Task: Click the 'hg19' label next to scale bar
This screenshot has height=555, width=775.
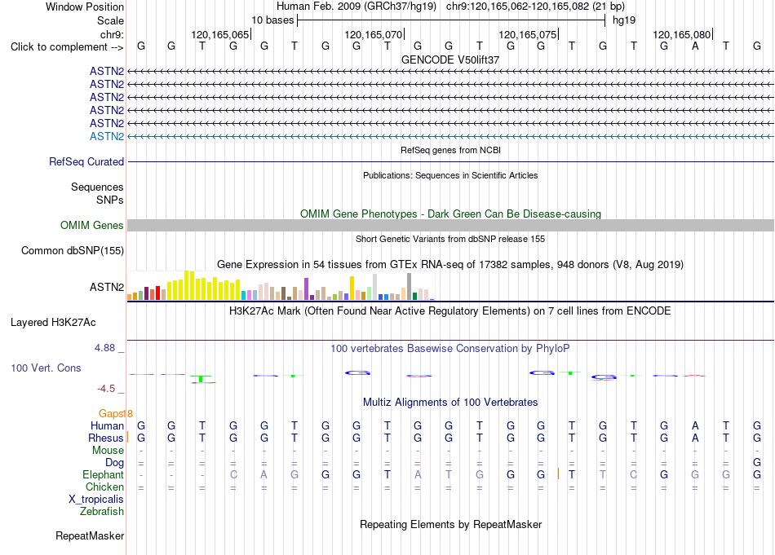Action: point(624,20)
